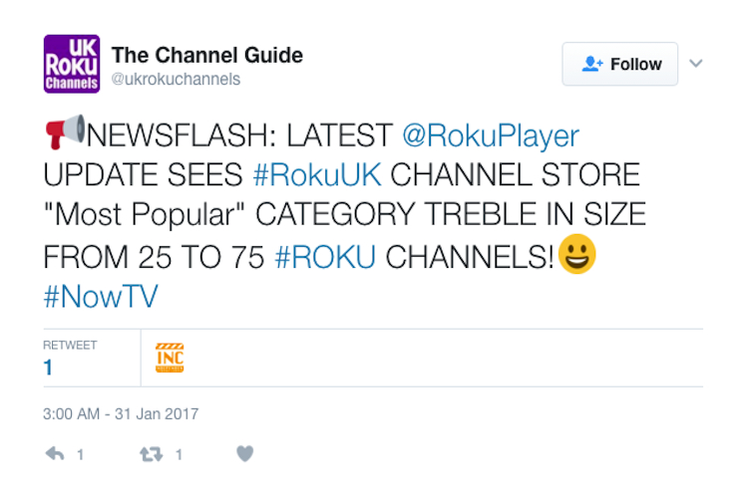Click the reply arrow icon
This screenshot has width=748, height=498.
[x=55, y=454]
